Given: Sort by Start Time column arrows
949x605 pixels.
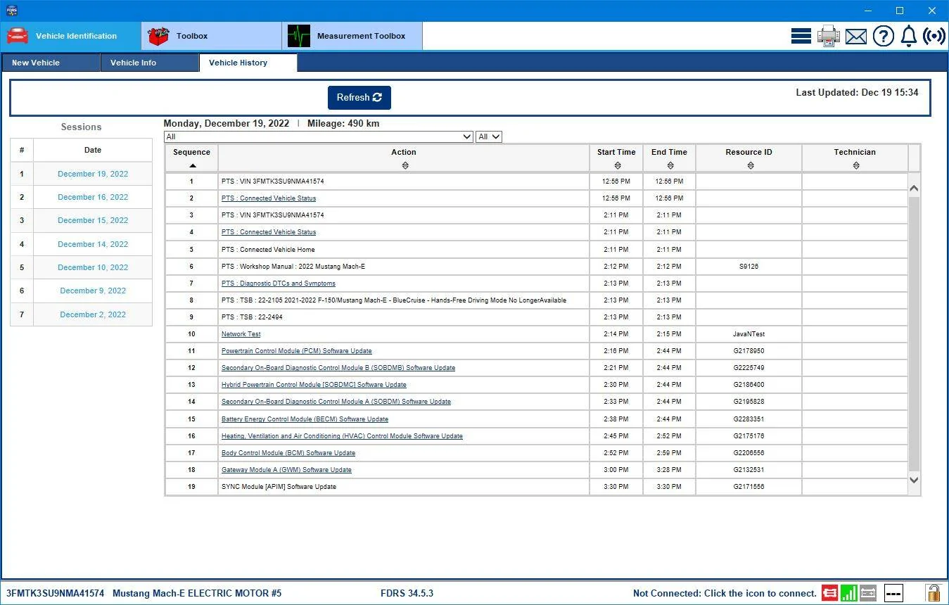Looking at the screenshot, I should coord(617,165).
